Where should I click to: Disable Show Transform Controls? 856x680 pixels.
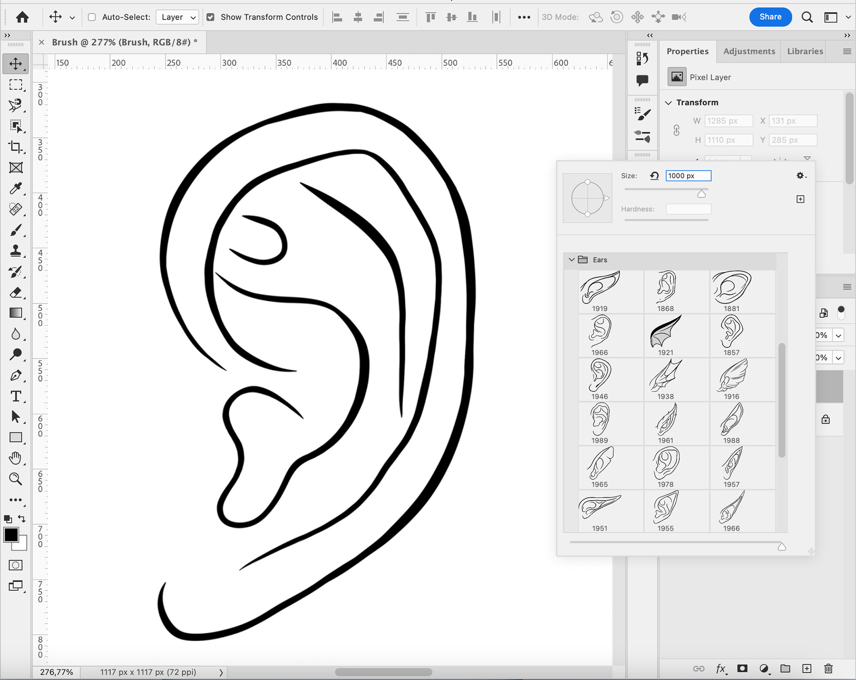(211, 17)
